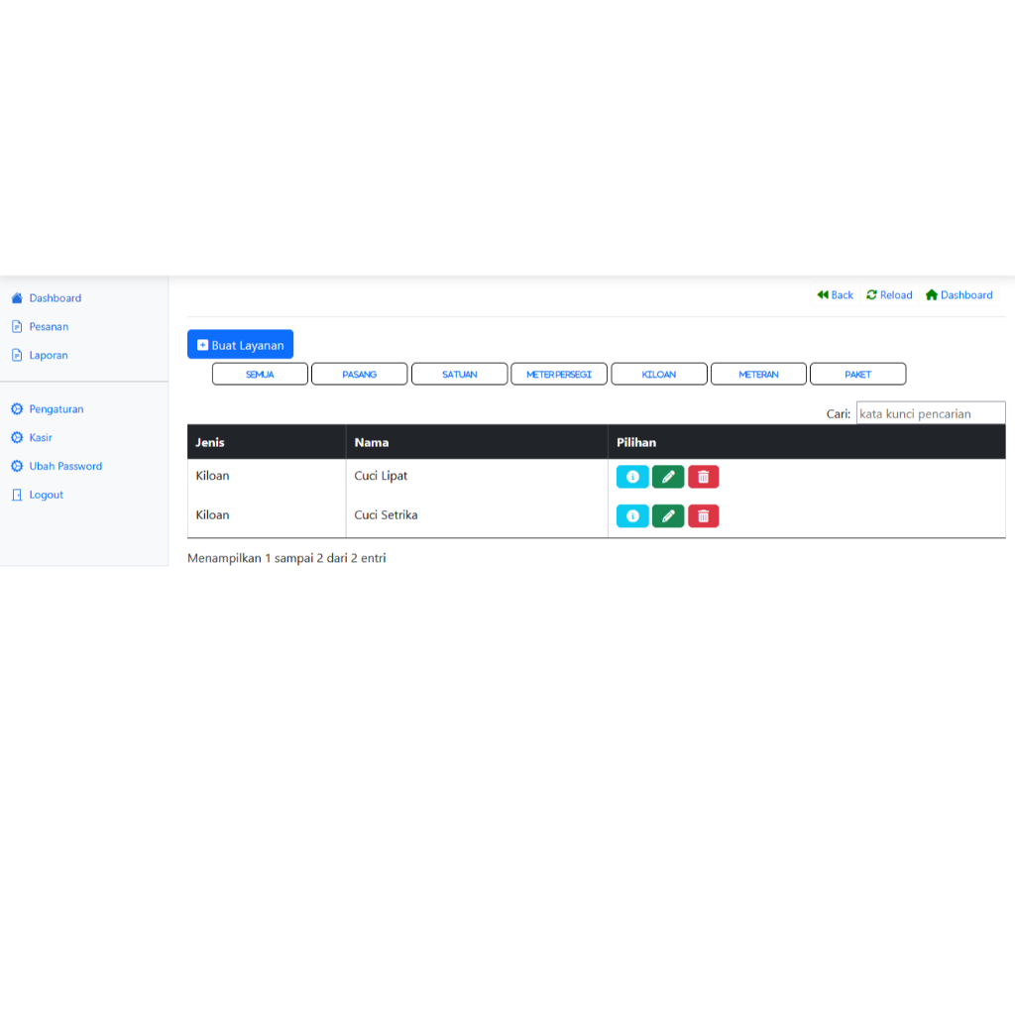The width and height of the screenshot is (1015, 1015).
Task: View info for Cuci Setrika service
Action: point(632,515)
